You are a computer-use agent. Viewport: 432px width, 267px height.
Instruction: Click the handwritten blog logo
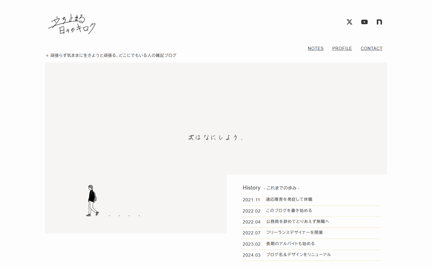(x=72, y=24)
